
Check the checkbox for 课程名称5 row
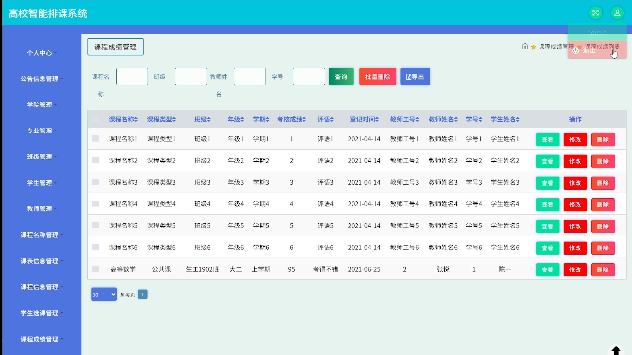point(96,225)
